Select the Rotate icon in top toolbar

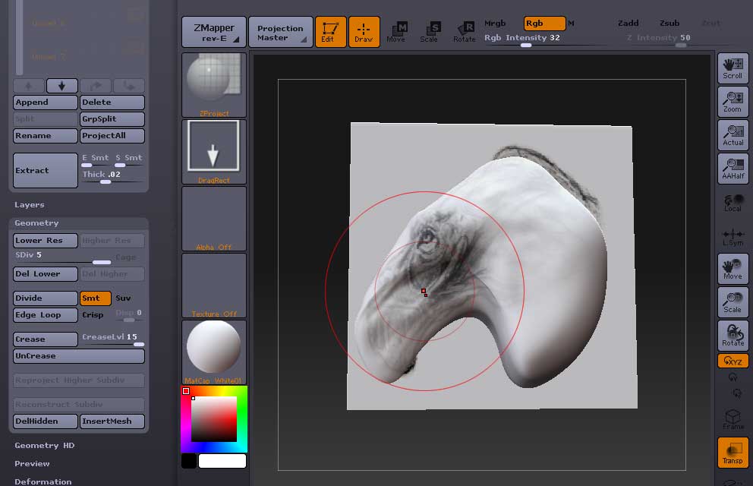pyautogui.click(x=464, y=32)
